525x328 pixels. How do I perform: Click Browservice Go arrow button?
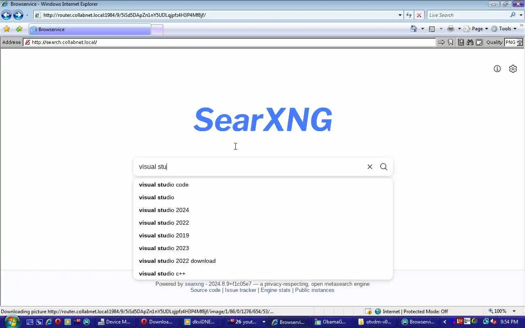[x=441, y=42]
